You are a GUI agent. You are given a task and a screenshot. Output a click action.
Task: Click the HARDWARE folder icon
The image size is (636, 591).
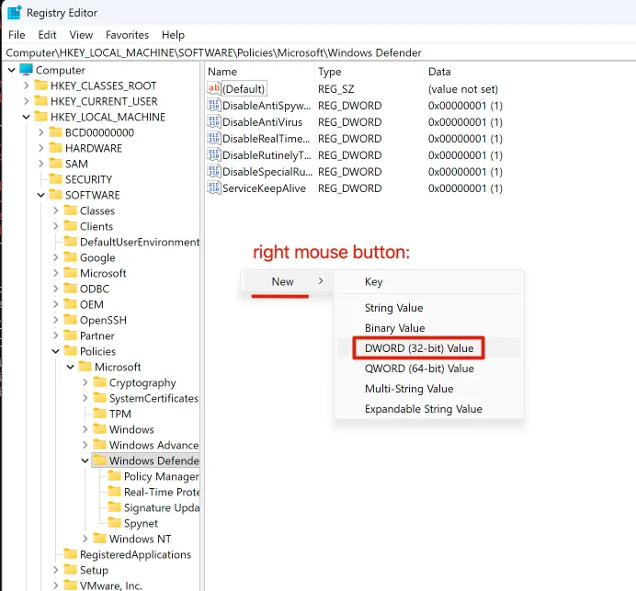(56, 148)
